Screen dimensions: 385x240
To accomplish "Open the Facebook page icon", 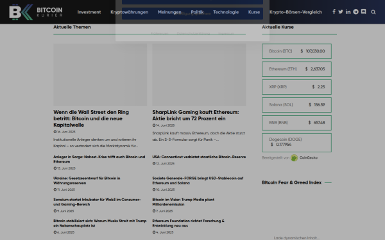I will [334, 12].
